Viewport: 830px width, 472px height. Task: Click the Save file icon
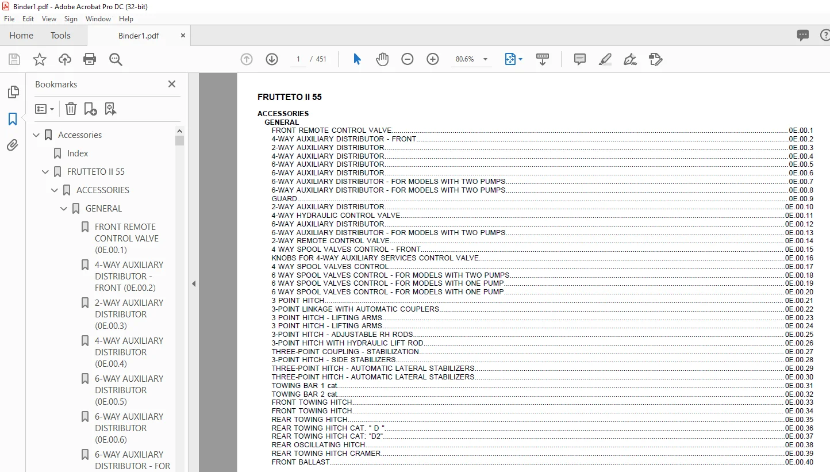pyautogui.click(x=14, y=59)
